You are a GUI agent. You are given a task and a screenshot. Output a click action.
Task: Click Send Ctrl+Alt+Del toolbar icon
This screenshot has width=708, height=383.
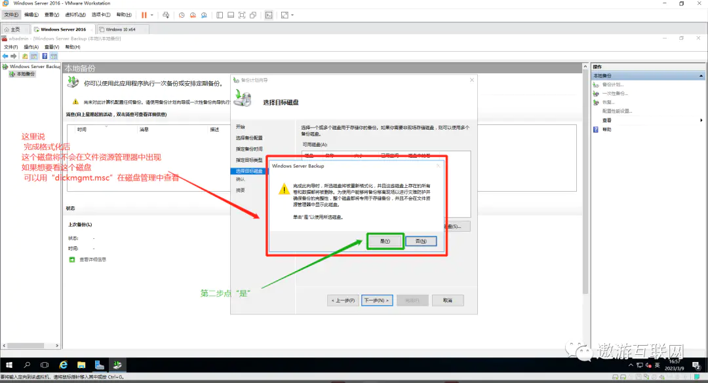166,15
